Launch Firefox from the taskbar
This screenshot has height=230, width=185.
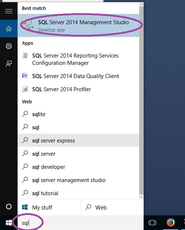click(x=170, y=223)
